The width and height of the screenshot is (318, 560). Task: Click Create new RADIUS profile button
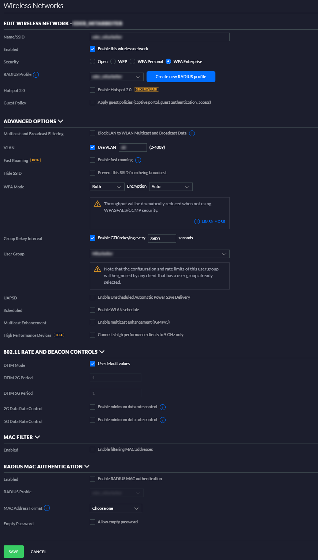pyautogui.click(x=181, y=77)
